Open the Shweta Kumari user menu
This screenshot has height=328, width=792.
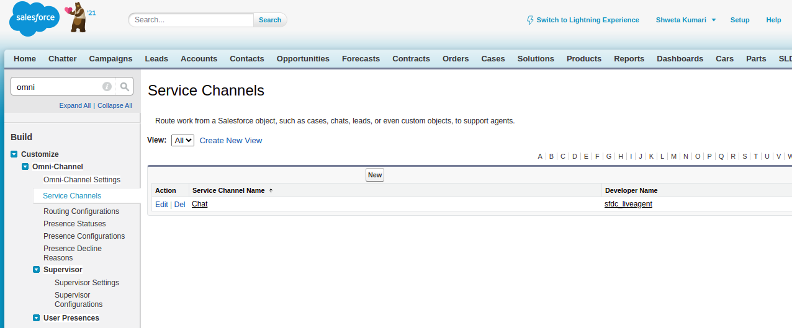click(x=685, y=20)
